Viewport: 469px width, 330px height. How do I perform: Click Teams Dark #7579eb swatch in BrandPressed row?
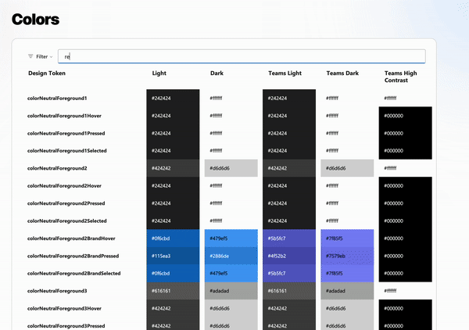point(347,256)
